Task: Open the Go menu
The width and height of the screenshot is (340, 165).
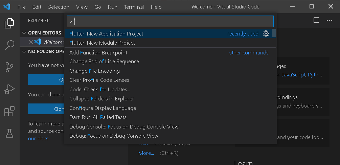Action: point(98,7)
